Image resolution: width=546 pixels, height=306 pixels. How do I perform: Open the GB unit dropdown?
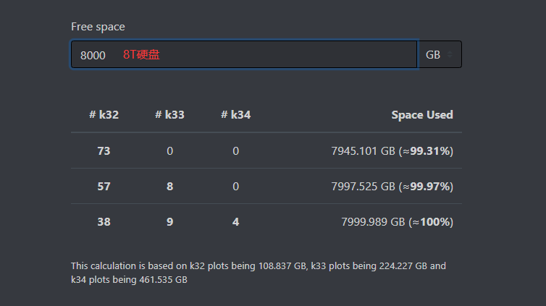[x=439, y=55]
